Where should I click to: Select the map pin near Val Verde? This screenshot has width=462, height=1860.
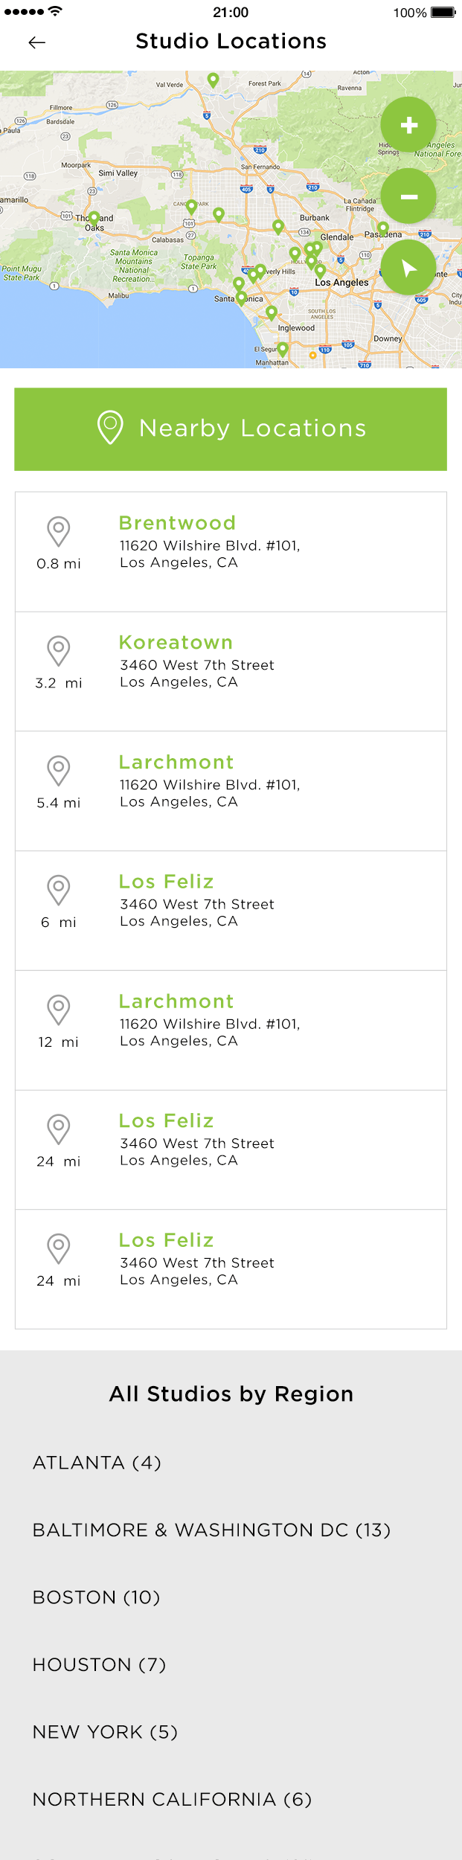[x=213, y=80]
